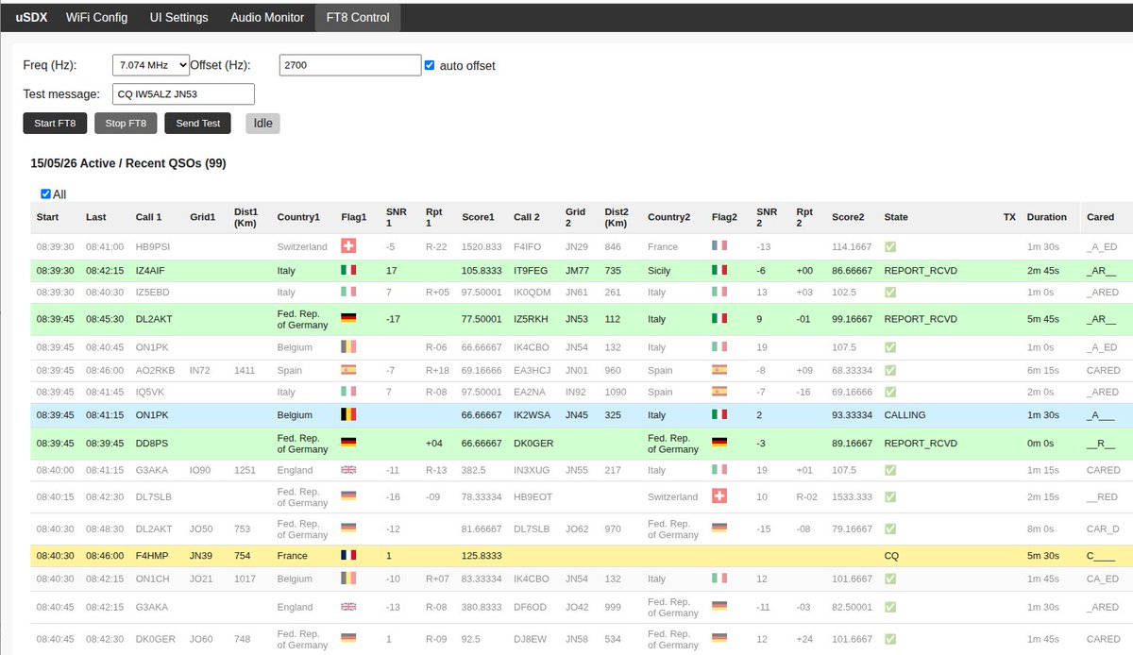1133x655 pixels.
Task: Click the Offset (Hz) input field
Action: (350, 65)
